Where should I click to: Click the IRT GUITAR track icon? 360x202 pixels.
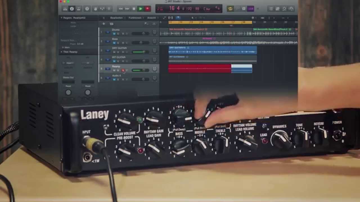coord(107,60)
